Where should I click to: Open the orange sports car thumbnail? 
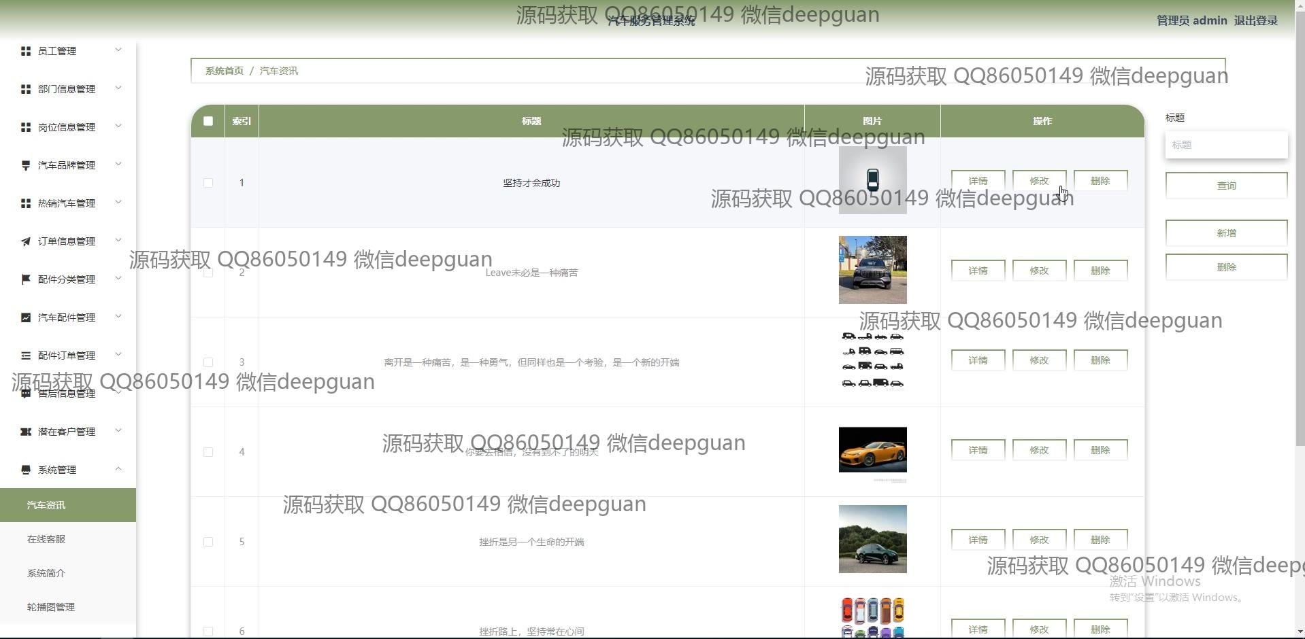click(872, 449)
